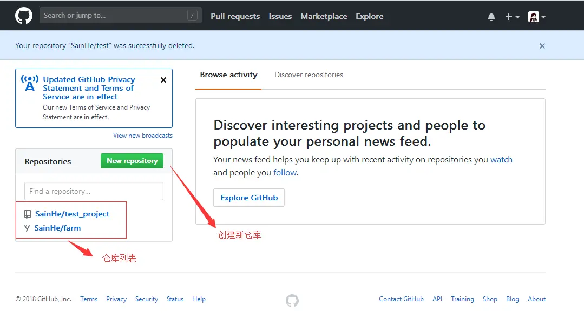This screenshot has height=325, width=584.
Task: Click the Explore GitHub button
Action: click(249, 198)
